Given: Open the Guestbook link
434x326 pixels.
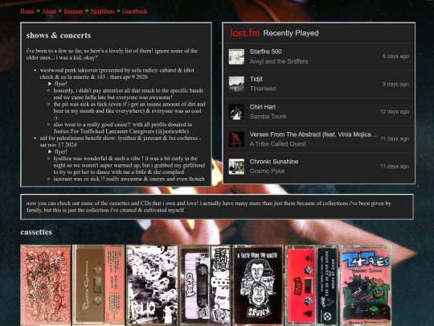Looking at the screenshot, I should (x=135, y=11).
